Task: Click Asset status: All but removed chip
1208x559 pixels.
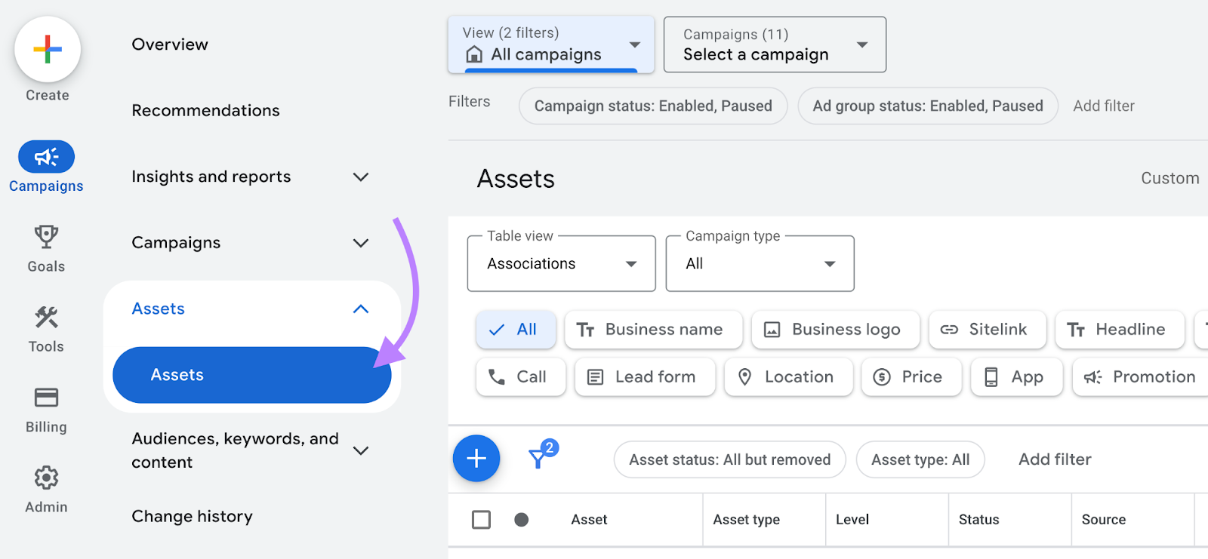Action: [x=730, y=459]
